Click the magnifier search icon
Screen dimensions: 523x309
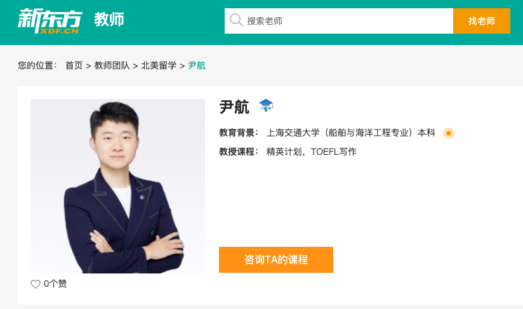(x=236, y=20)
